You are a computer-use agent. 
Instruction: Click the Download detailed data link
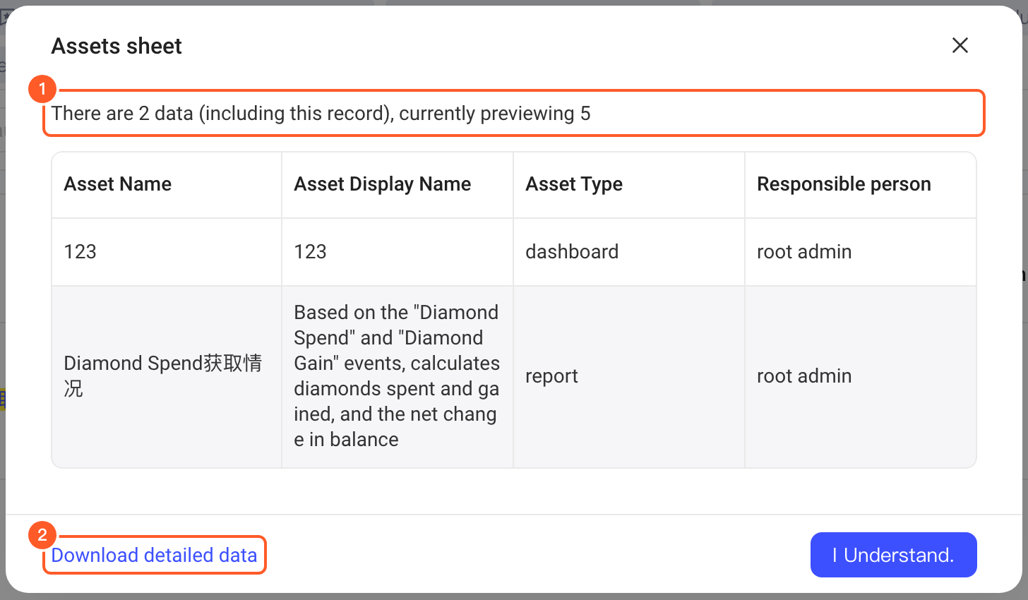(x=154, y=555)
